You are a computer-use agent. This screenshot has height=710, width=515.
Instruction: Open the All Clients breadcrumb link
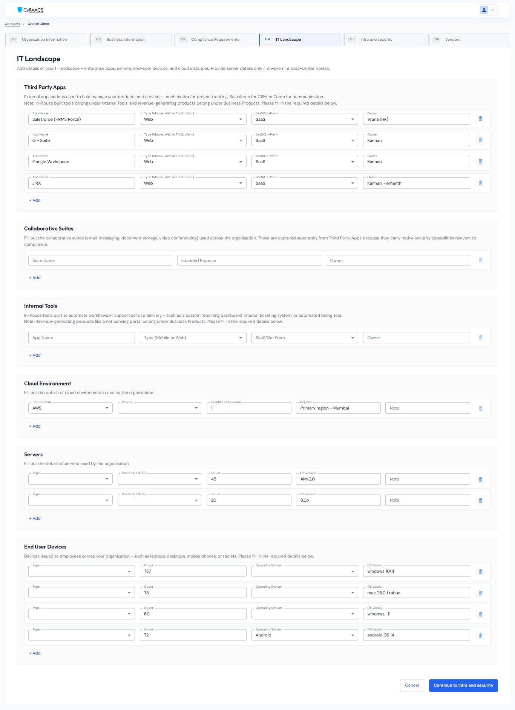click(x=12, y=24)
